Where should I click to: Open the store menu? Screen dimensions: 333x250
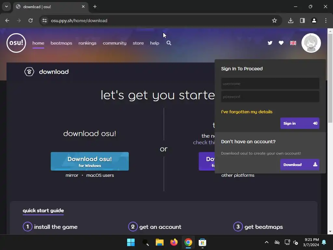pyautogui.click(x=138, y=43)
